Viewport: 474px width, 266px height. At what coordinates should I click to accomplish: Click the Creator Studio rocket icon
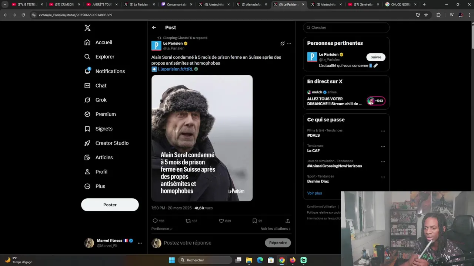87,143
